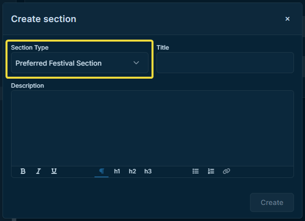Insert a bulleted list
Screen dimensions: 305x221
(x=195, y=171)
